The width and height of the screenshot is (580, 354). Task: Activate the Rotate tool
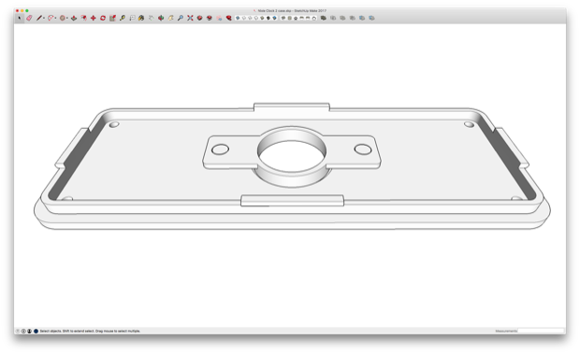(103, 18)
